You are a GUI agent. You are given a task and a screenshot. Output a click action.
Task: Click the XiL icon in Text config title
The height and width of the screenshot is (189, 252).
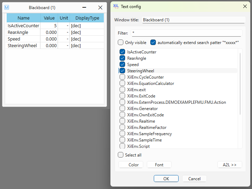coord(116,6)
